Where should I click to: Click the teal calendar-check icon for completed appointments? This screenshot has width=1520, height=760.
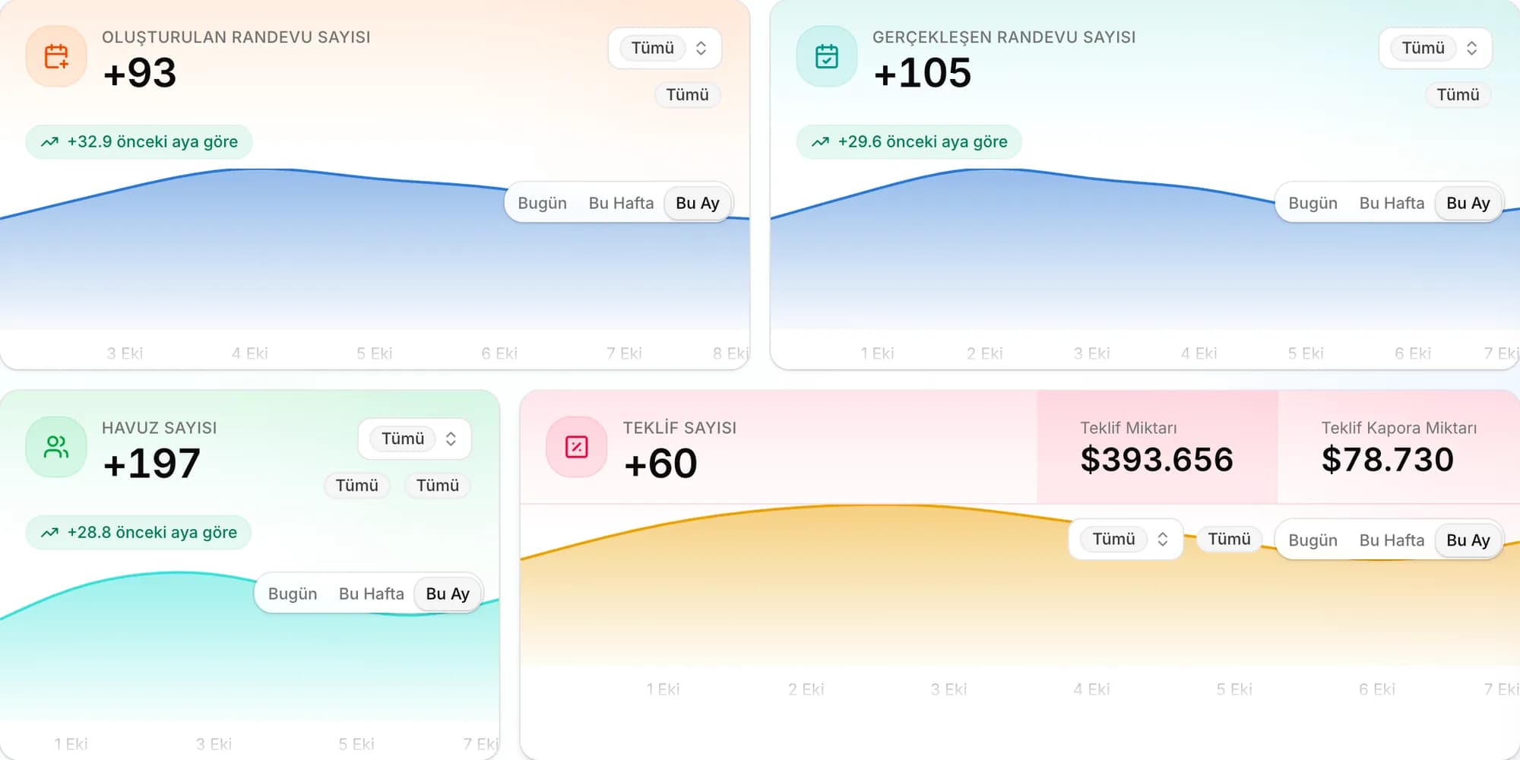(827, 56)
